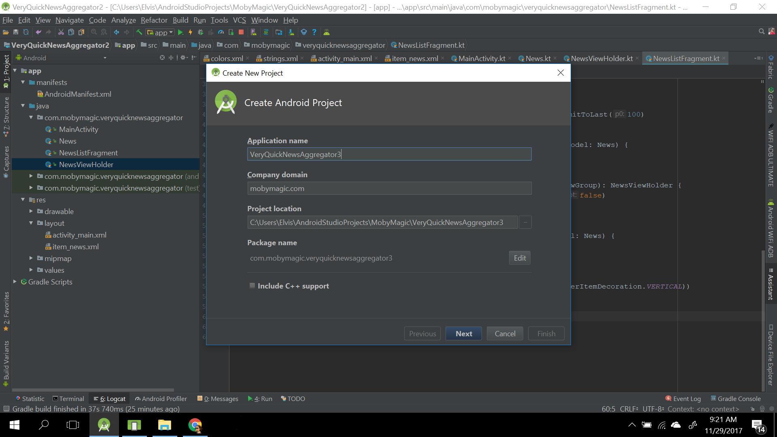
Task: Click the Synchronize toolbar icon
Action: (x=26, y=32)
